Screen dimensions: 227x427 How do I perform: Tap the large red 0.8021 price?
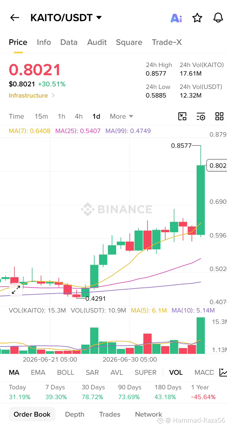coord(35,70)
